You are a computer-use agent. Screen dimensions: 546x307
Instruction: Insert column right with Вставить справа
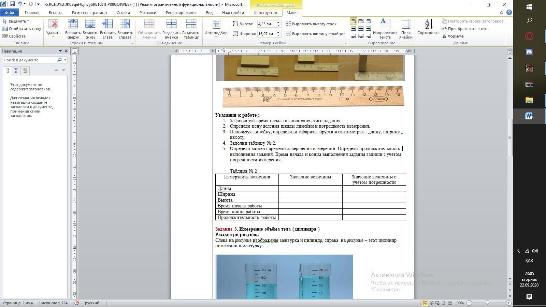pyautogui.click(x=125, y=29)
